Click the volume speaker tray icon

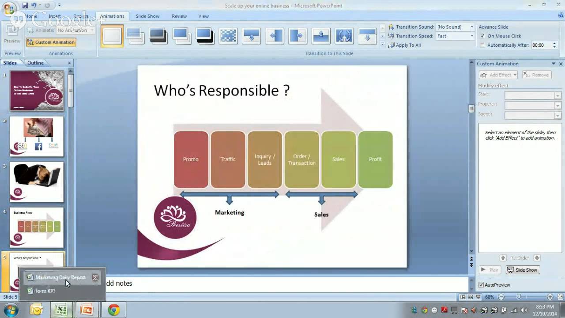[x=524, y=310]
